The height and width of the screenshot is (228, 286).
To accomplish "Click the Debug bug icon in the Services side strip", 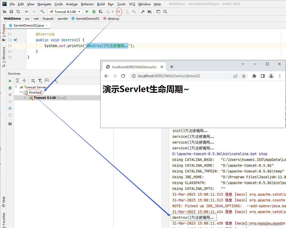I will pos(10,88).
